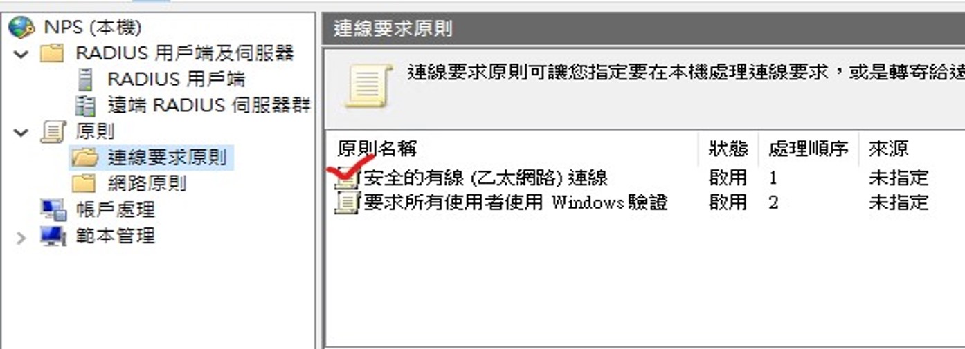Sort by the 處理順序 column header
This screenshot has height=349, width=965.
click(x=808, y=149)
